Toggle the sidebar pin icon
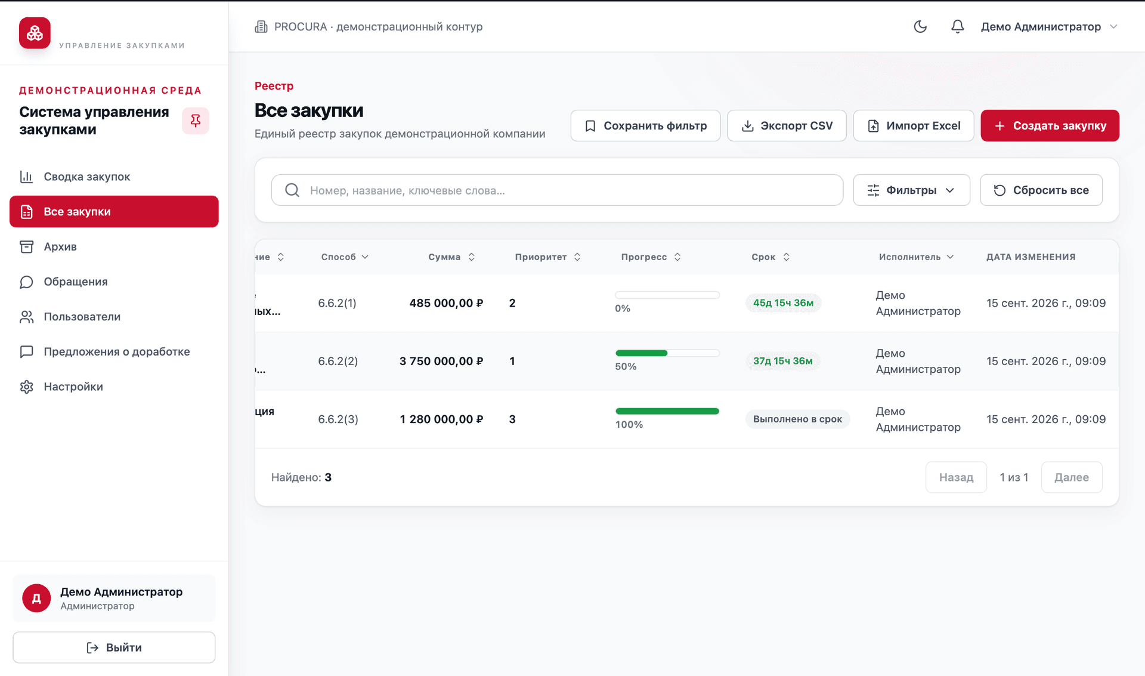The image size is (1145, 676). point(196,121)
